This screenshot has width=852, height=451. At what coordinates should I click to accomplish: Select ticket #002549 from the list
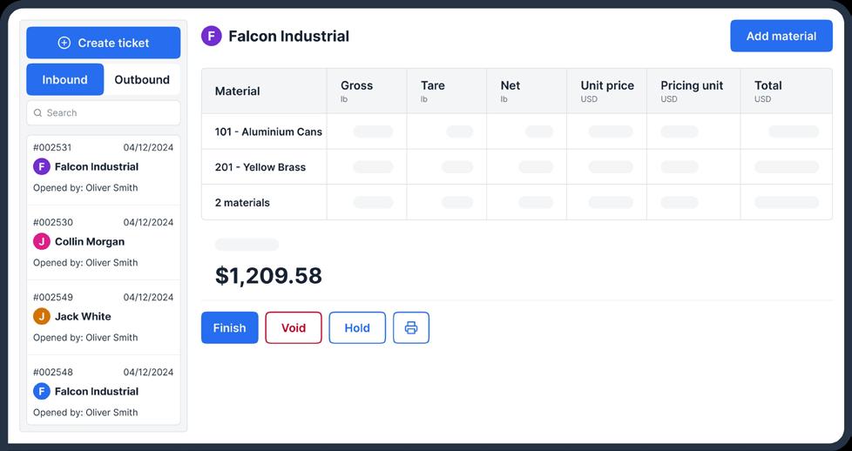(103, 317)
